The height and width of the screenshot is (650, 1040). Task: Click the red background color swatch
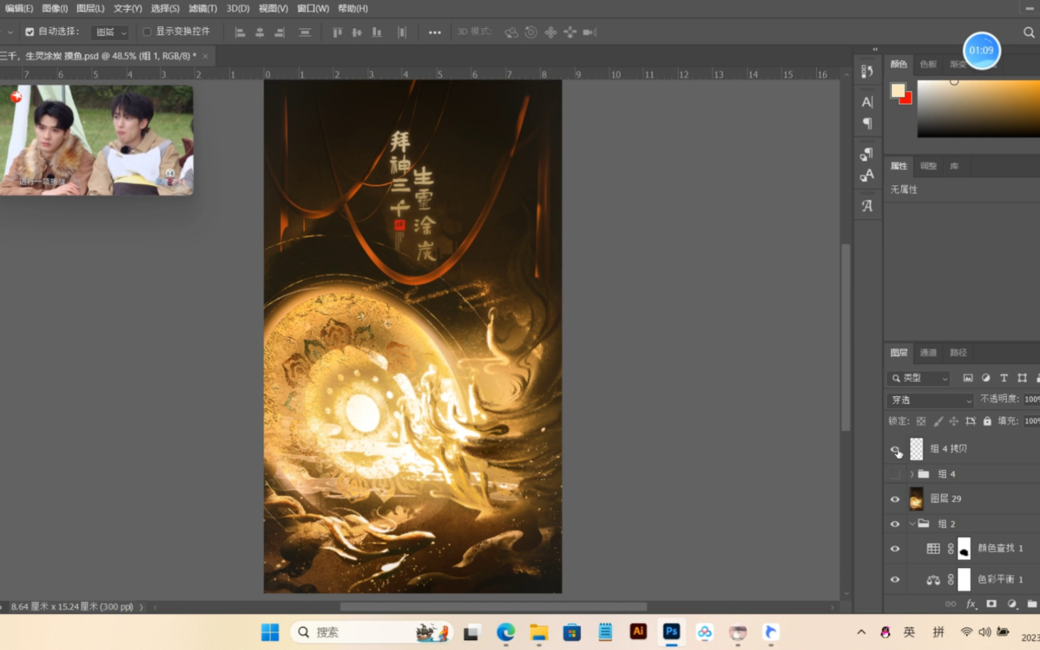(908, 100)
